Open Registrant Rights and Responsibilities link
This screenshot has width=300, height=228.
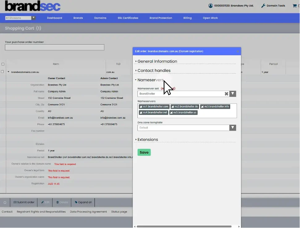pyautogui.click(x=41, y=212)
